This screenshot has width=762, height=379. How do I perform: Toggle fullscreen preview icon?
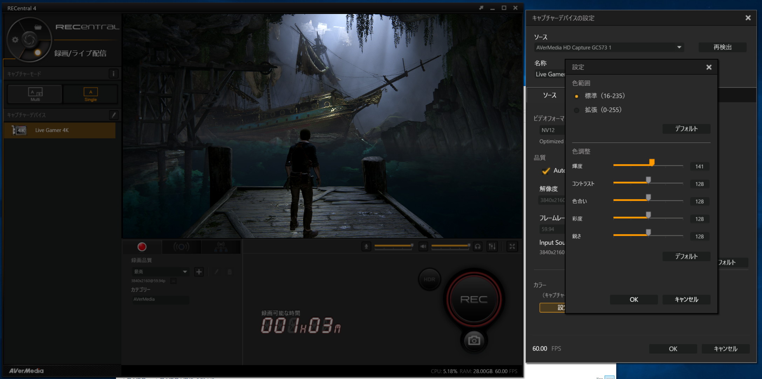click(x=512, y=247)
